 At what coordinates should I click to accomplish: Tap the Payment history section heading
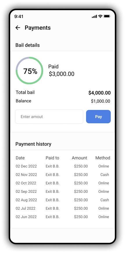[33, 144]
